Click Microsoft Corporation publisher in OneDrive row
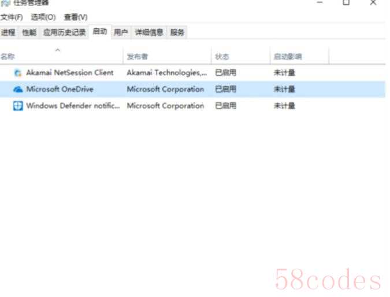 point(165,89)
